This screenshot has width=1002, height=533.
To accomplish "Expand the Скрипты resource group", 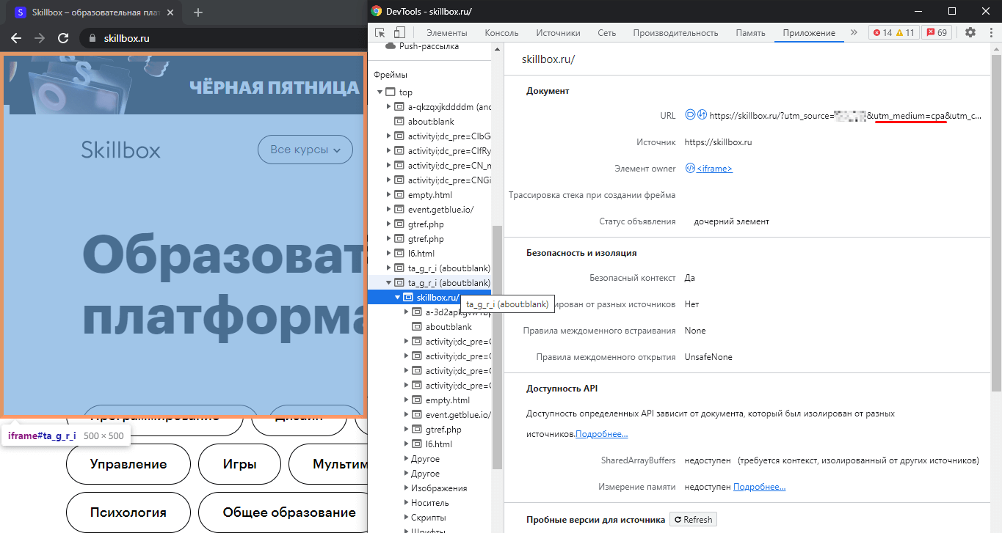I will tap(407, 518).
